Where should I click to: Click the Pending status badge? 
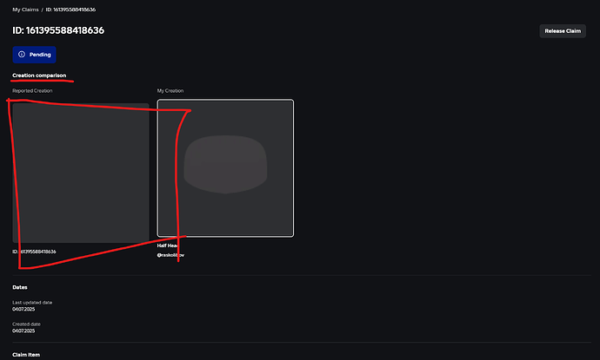pos(35,55)
